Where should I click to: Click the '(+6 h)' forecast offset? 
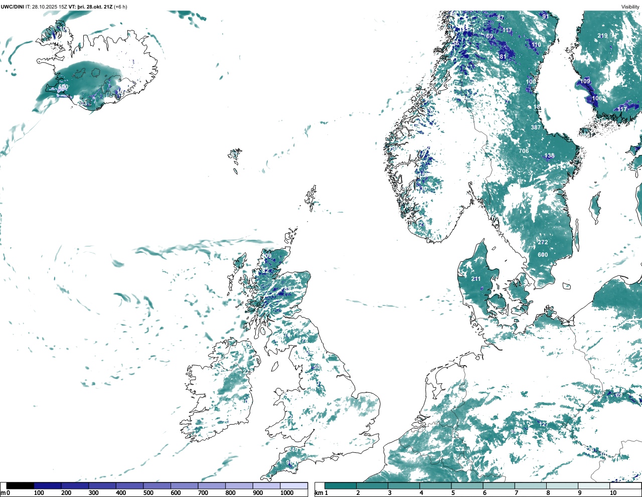121,7
